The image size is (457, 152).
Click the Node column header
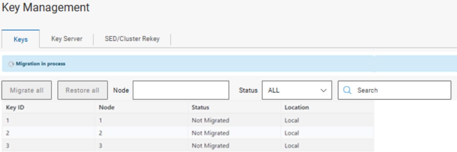107,107
